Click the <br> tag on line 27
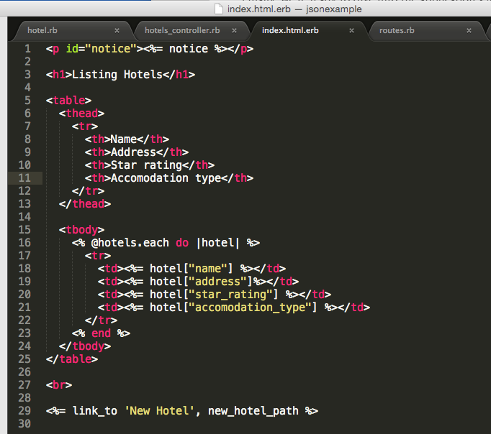This screenshot has height=434, width=491. pyautogui.click(x=59, y=385)
